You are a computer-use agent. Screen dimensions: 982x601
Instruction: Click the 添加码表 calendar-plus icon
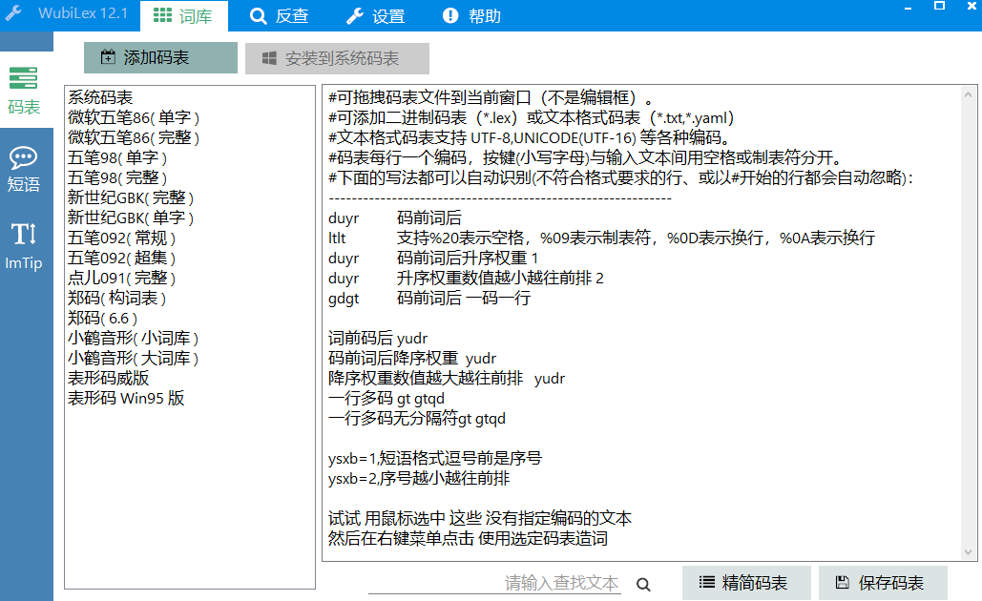click(109, 57)
